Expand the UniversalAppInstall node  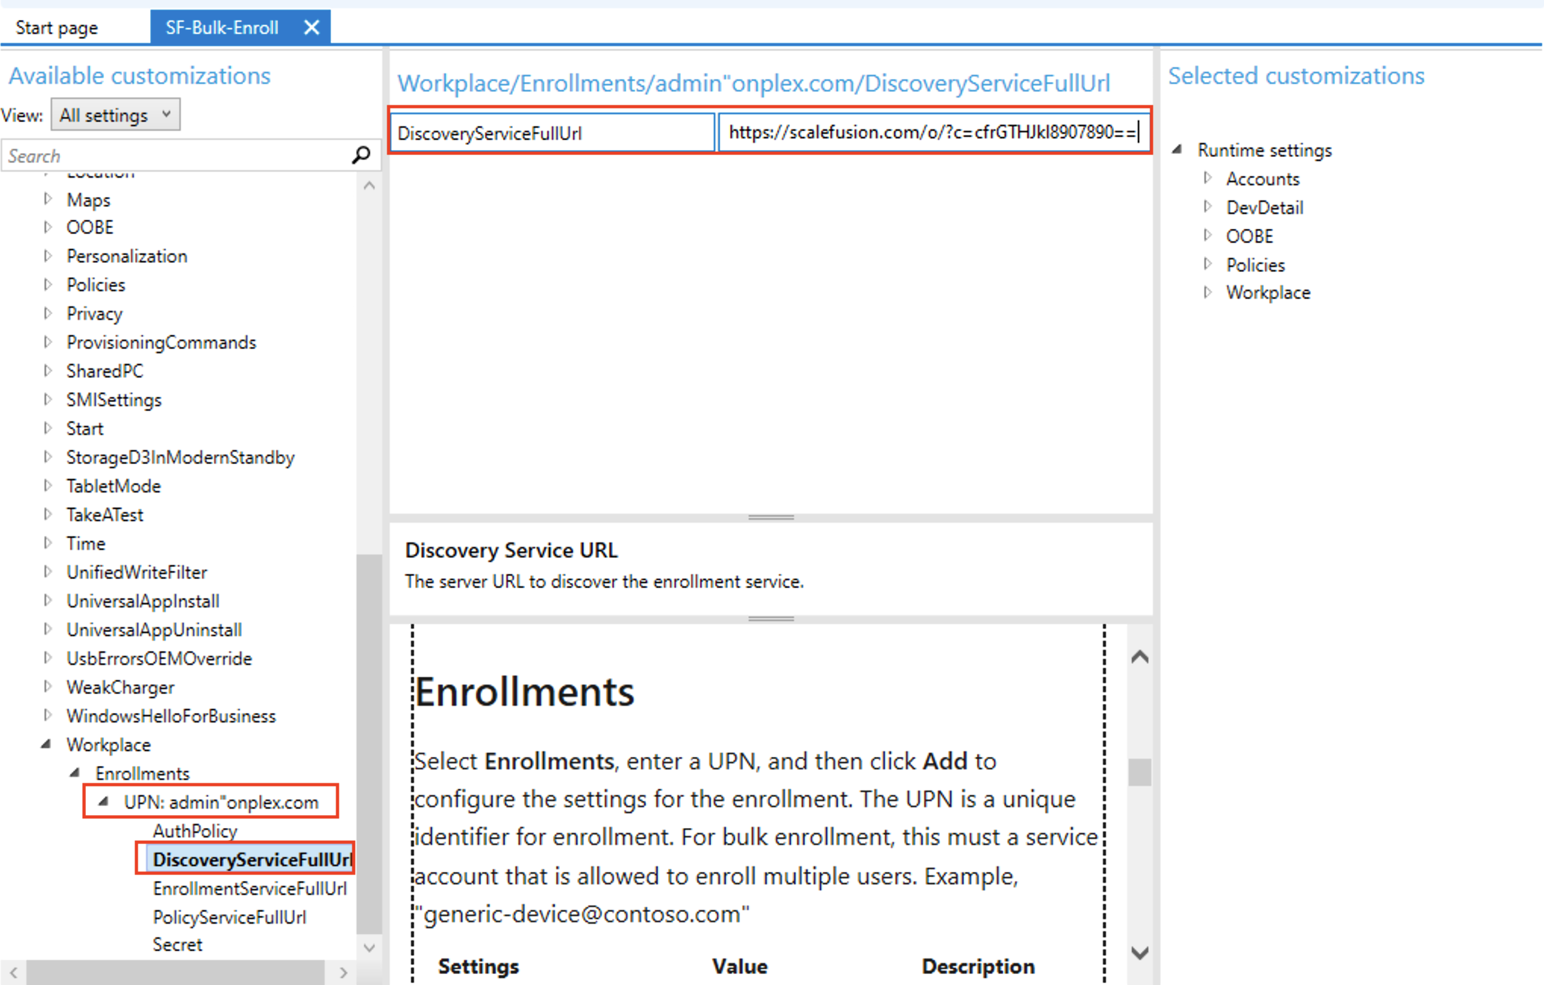tap(47, 600)
